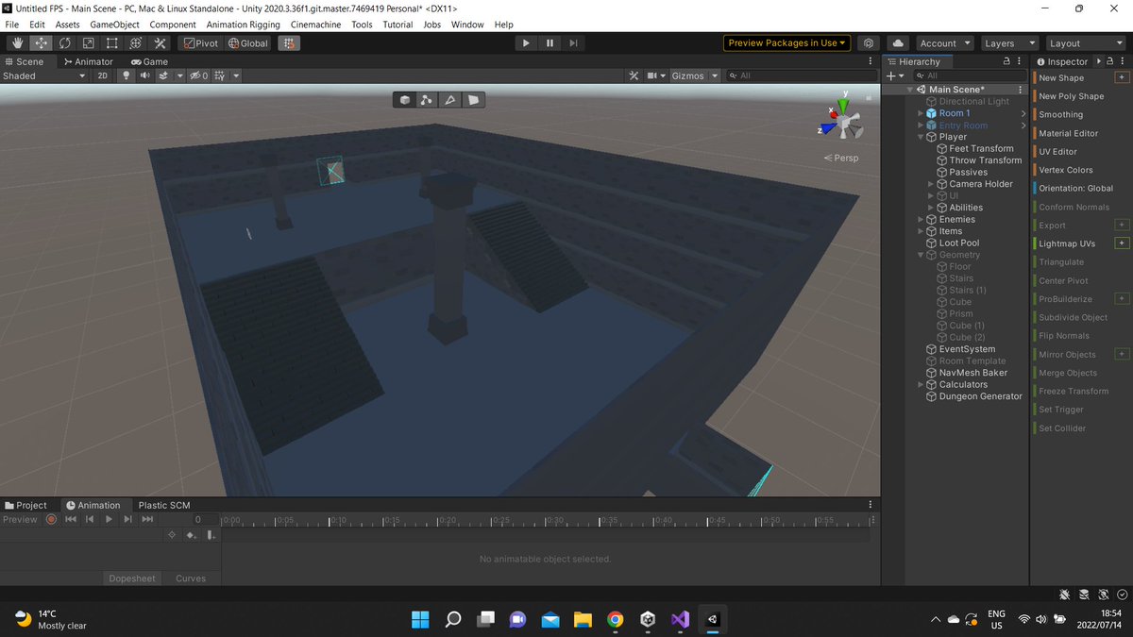Select ProBuilder Vertex selection mode

click(x=427, y=99)
